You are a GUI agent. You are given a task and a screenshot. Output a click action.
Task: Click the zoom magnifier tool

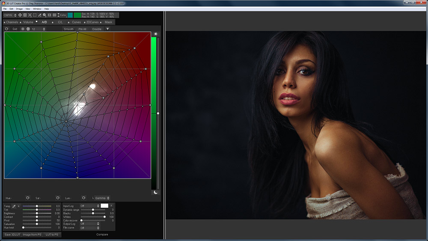click(x=45, y=15)
